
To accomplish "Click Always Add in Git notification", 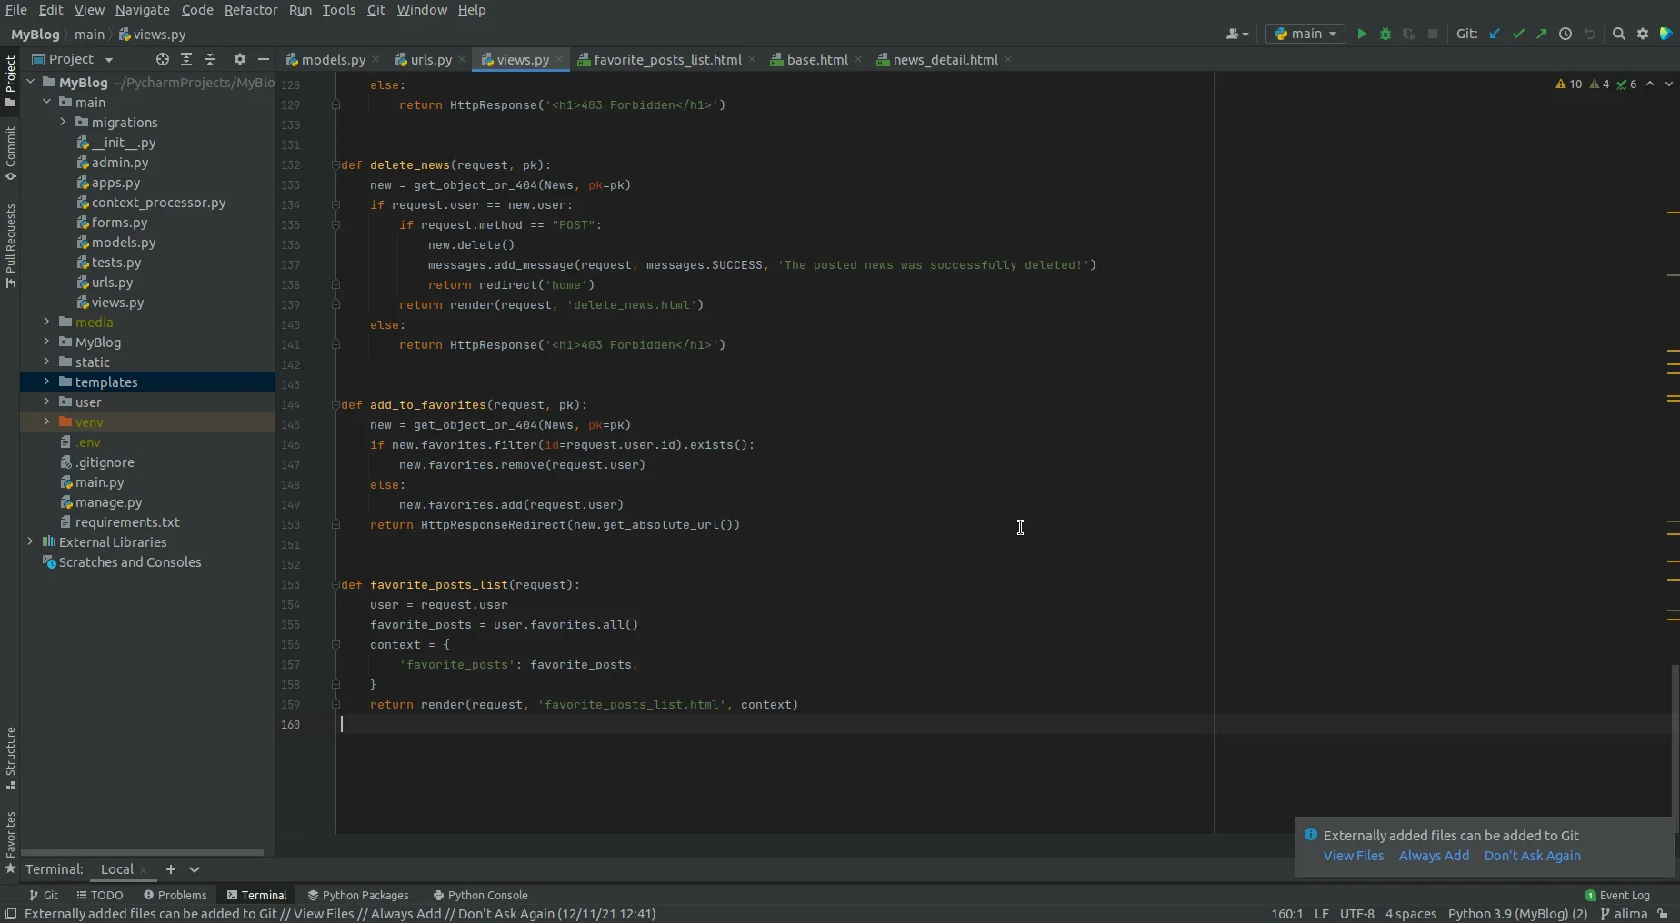I will tap(1434, 856).
